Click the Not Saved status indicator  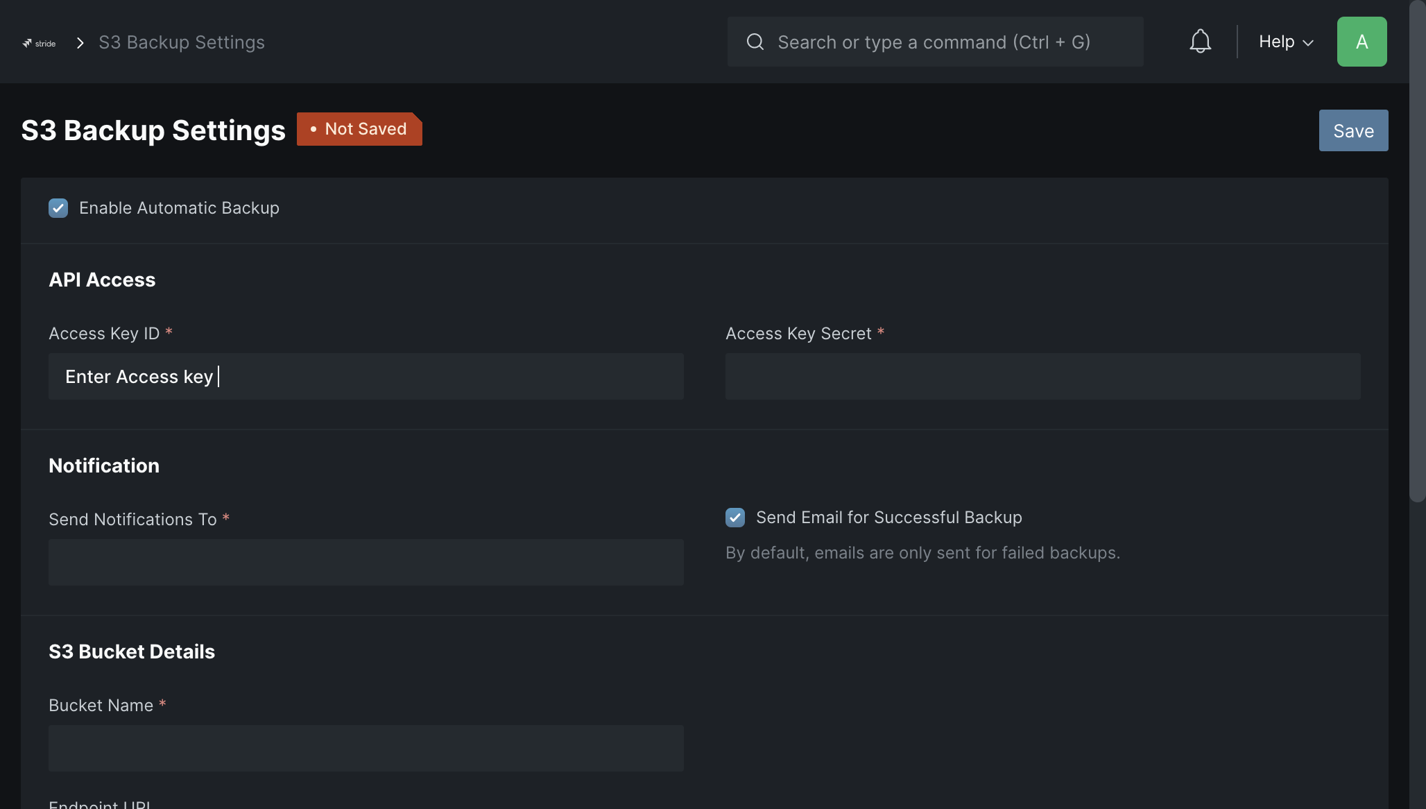click(x=359, y=129)
